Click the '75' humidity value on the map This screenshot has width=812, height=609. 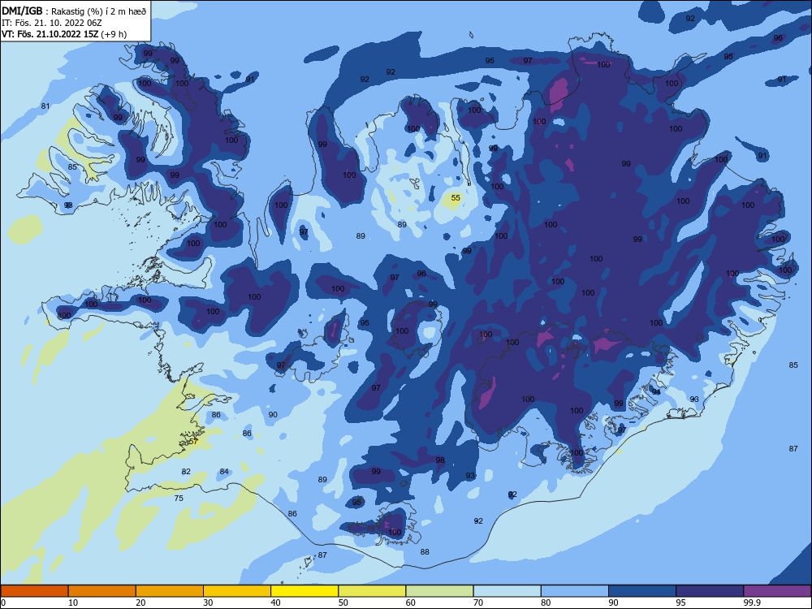(x=179, y=499)
